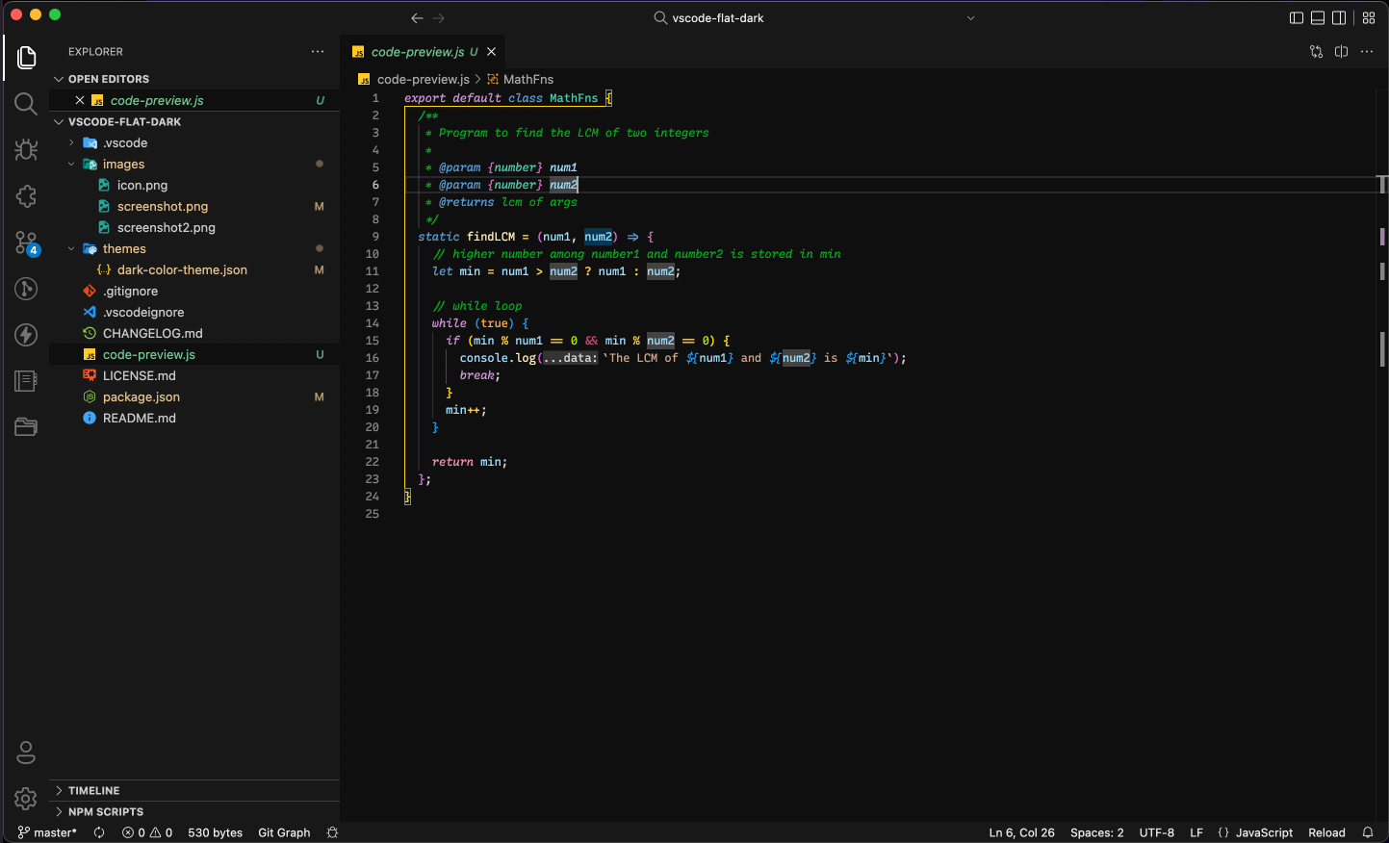Customize layout icon in title bar
1389x843 pixels.
tap(1369, 18)
